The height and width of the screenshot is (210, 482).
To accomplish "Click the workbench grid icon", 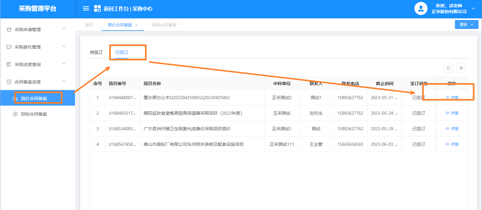I will (x=97, y=8).
